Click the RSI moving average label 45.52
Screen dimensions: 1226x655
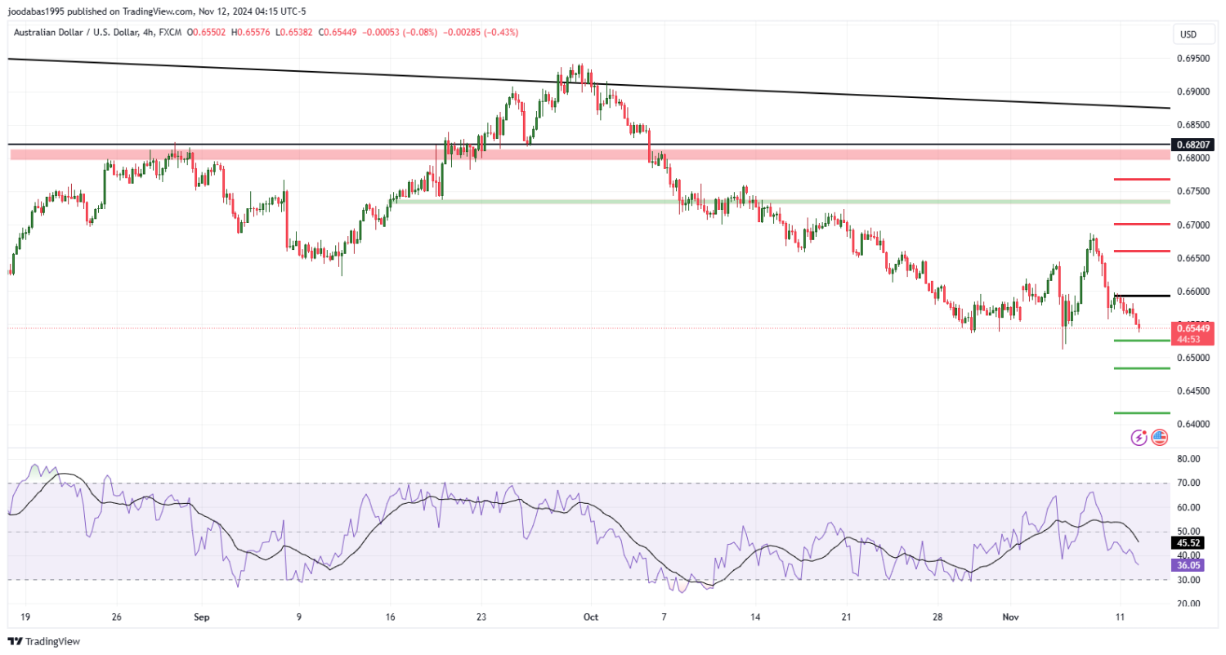coord(1189,543)
